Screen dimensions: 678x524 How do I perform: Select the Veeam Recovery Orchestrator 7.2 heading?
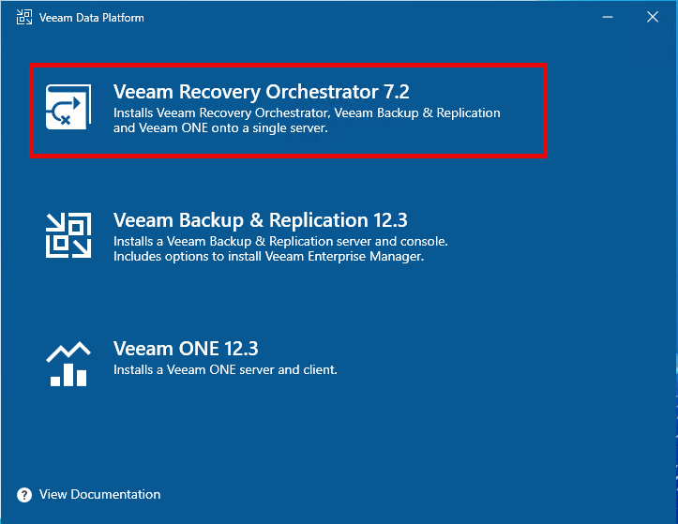[x=262, y=92]
